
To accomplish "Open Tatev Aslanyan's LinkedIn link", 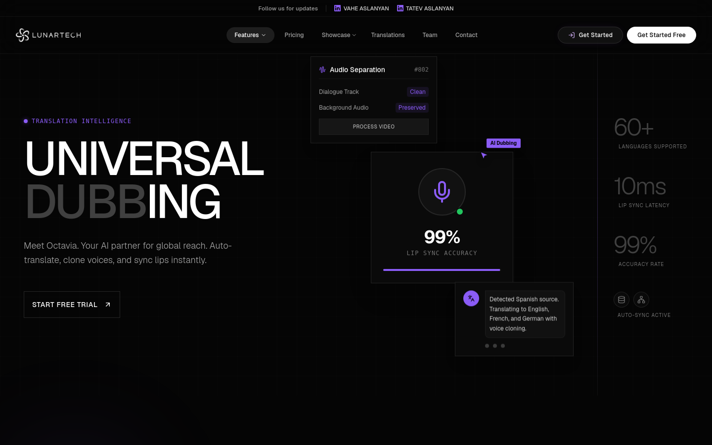I will click(x=425, y=8).
